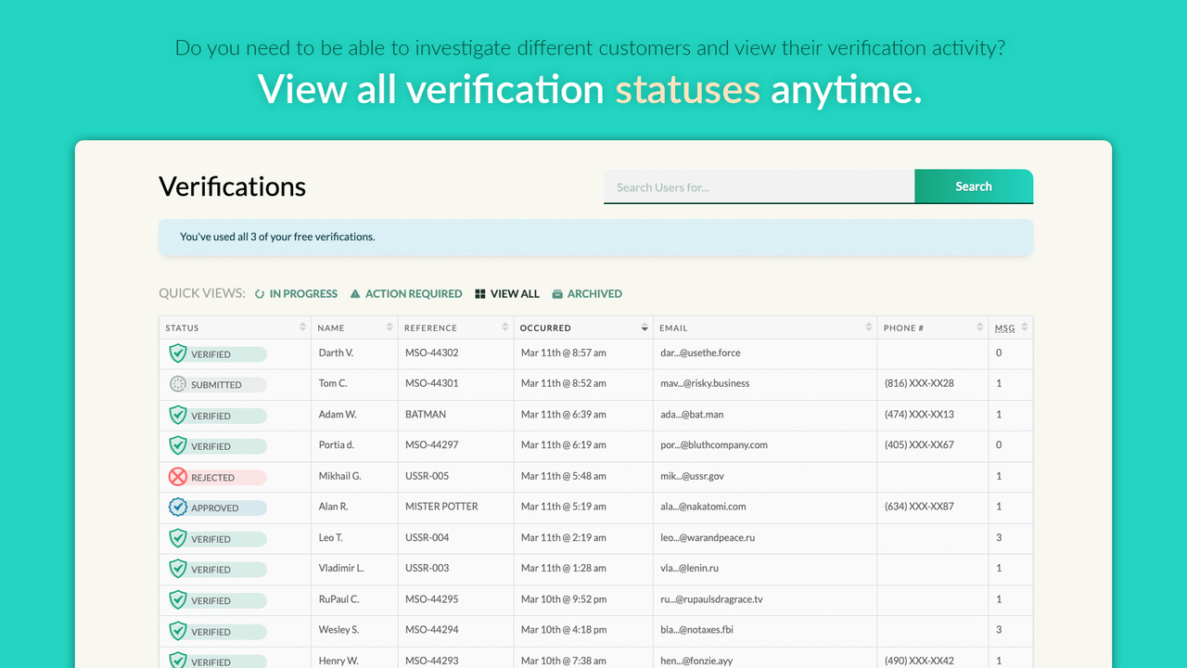Click the name Portia d.
1187x668 pixels.
[337, 444]
